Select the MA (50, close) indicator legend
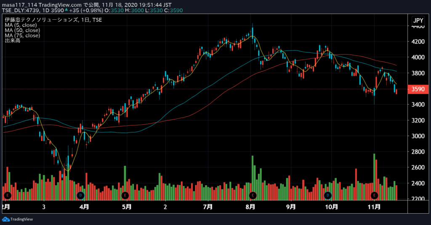 [x=22, y=30]
